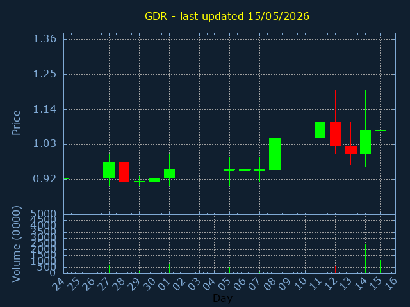This screenshot has height=307, width=410.
Task: Click day label 02 on the x-axis
Action: tap(179, 284)
